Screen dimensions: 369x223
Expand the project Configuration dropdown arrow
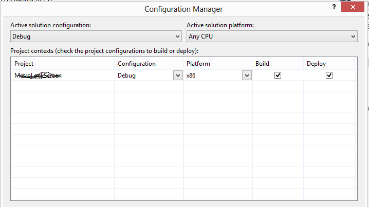(x=177, y=75)
